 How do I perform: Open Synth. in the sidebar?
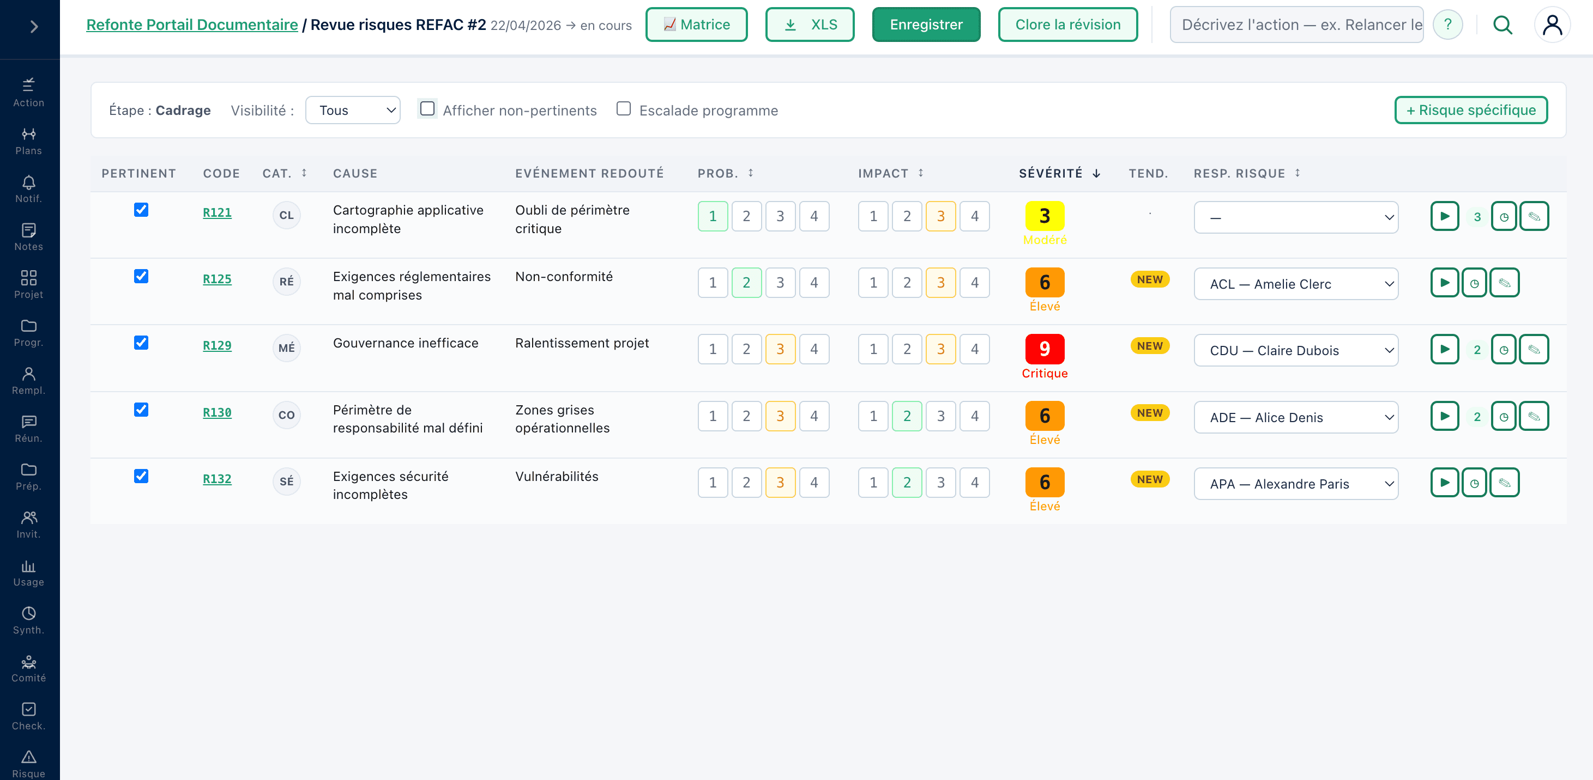[29, 620]
